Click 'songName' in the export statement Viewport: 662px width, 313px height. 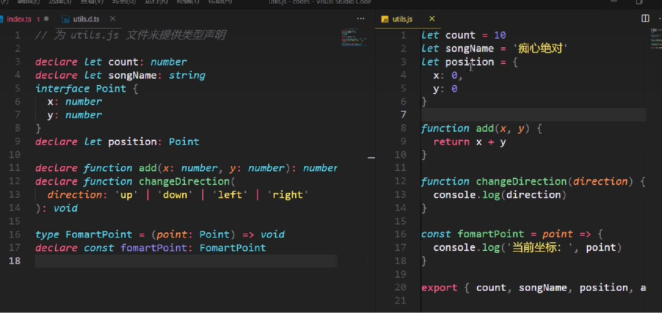(543, 288)
